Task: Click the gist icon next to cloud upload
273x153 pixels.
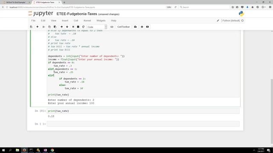Action: click(x=142, y=27)
